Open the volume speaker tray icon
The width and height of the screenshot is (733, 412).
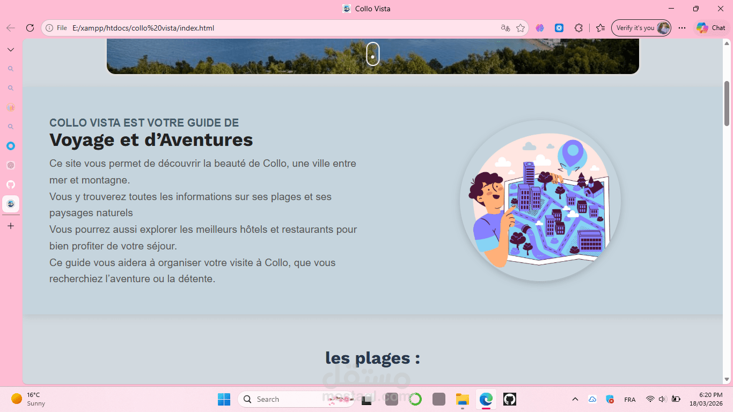click(x=663, y=399)
